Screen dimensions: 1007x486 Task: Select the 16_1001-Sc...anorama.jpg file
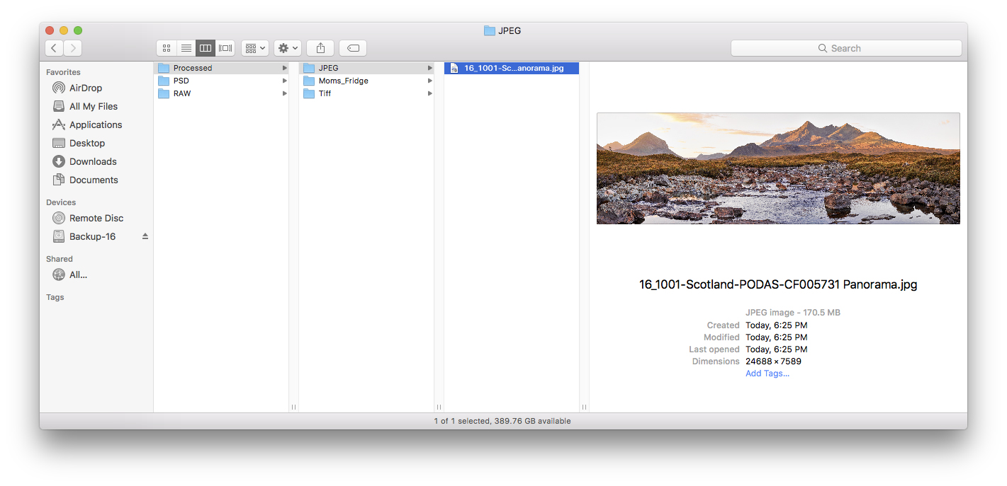click(x=512, y=68)
